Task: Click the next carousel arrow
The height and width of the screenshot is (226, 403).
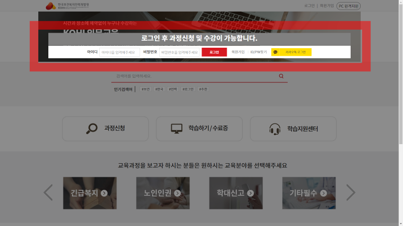Action: 351,192
